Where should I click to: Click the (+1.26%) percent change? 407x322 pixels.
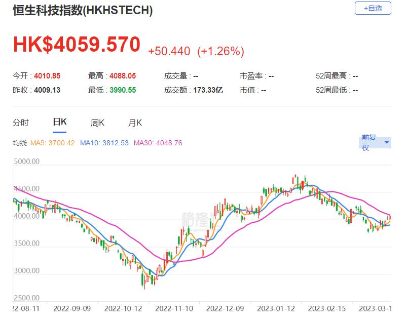pos(220,51)
